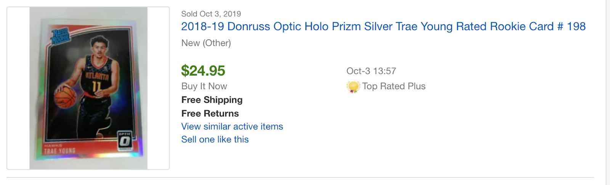Screen dimensions: 610x185
Task: Click the Rated Rookie logo on the card
Action: tap(61, 37)
